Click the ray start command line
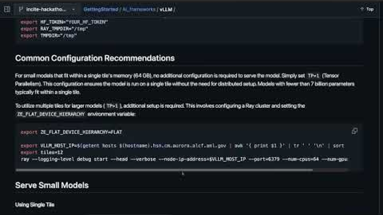This screenshot has height=215, width=383. click(x=183, y=159)
